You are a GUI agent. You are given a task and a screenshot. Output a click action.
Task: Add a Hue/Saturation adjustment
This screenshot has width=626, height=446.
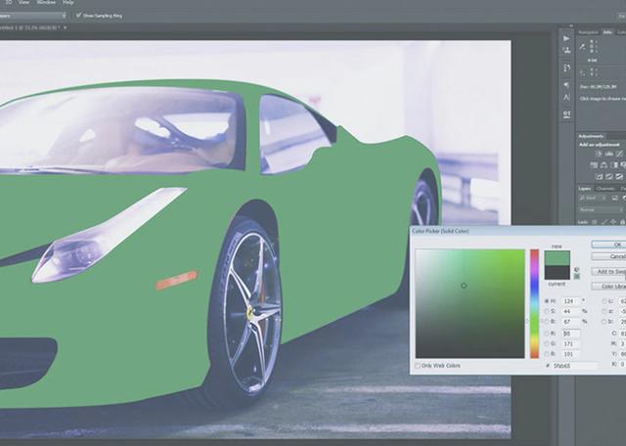tap(594, 165)
